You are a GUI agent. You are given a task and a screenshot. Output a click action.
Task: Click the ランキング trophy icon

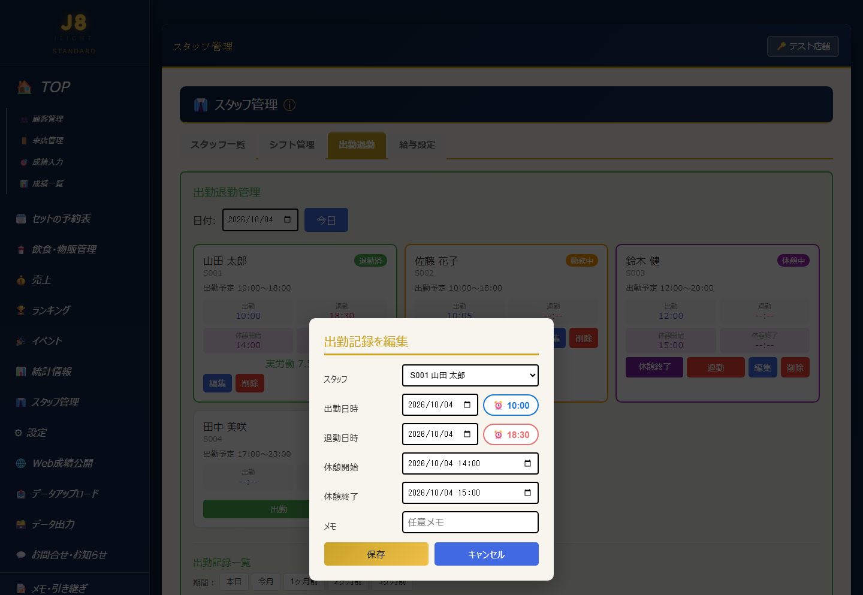[21, 310]
